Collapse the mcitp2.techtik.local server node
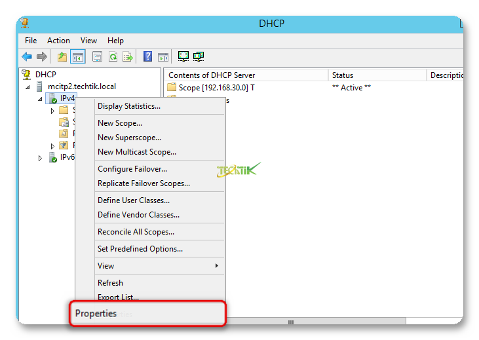 point(28,87)
